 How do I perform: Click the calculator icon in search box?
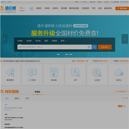(89, 47)
